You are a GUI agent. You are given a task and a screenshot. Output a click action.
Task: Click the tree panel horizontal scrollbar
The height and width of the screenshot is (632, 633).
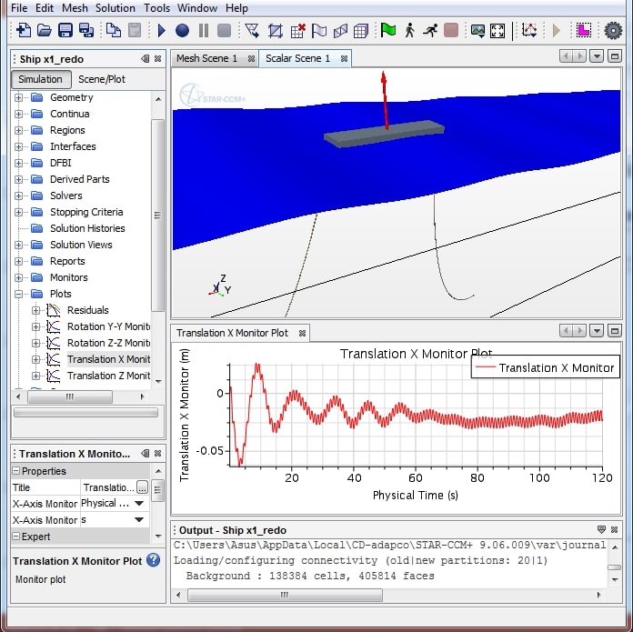(70, 397)
